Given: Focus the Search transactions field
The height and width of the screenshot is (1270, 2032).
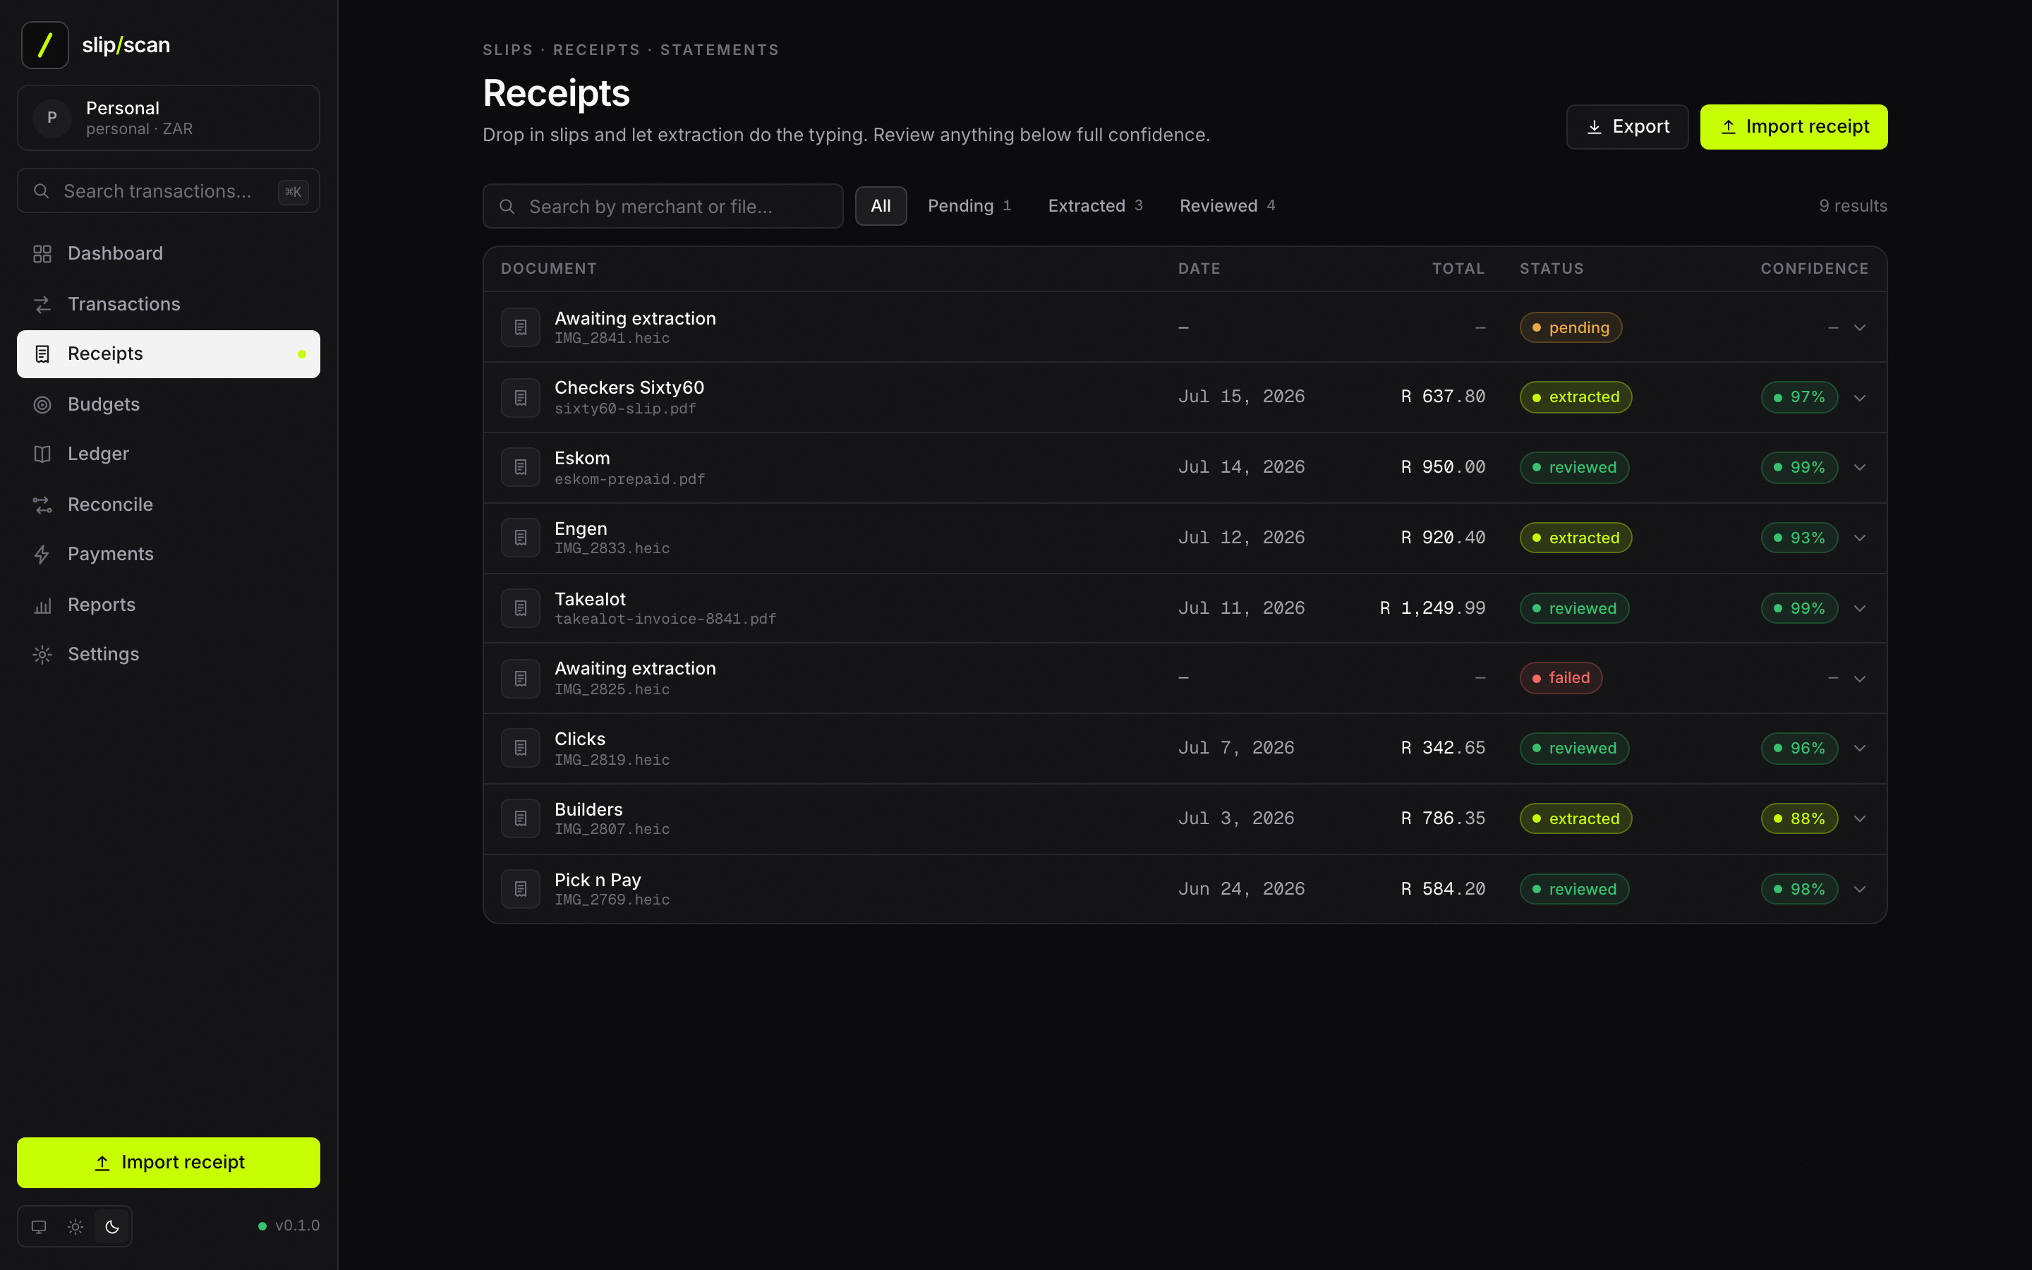Looking at the screenshot, I should click(168, 191).
